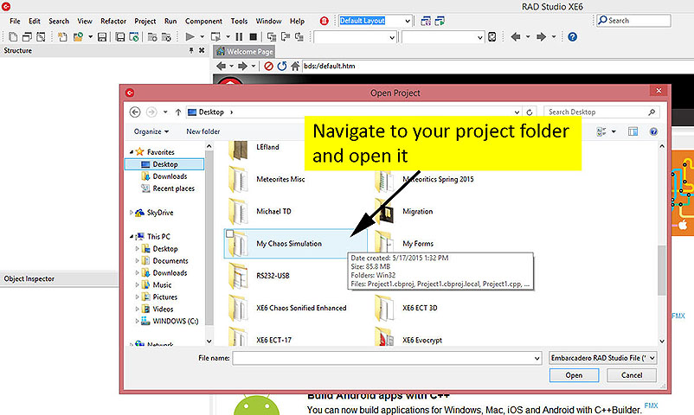This screenshot has width=694, height=415.
Task: Collapse the Favorites tree node
Action: (x=132, y=152)
